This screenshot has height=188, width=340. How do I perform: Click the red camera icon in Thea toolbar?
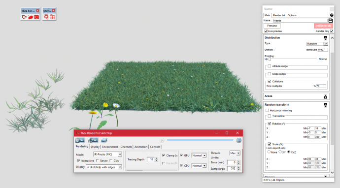tap(36, 17)
